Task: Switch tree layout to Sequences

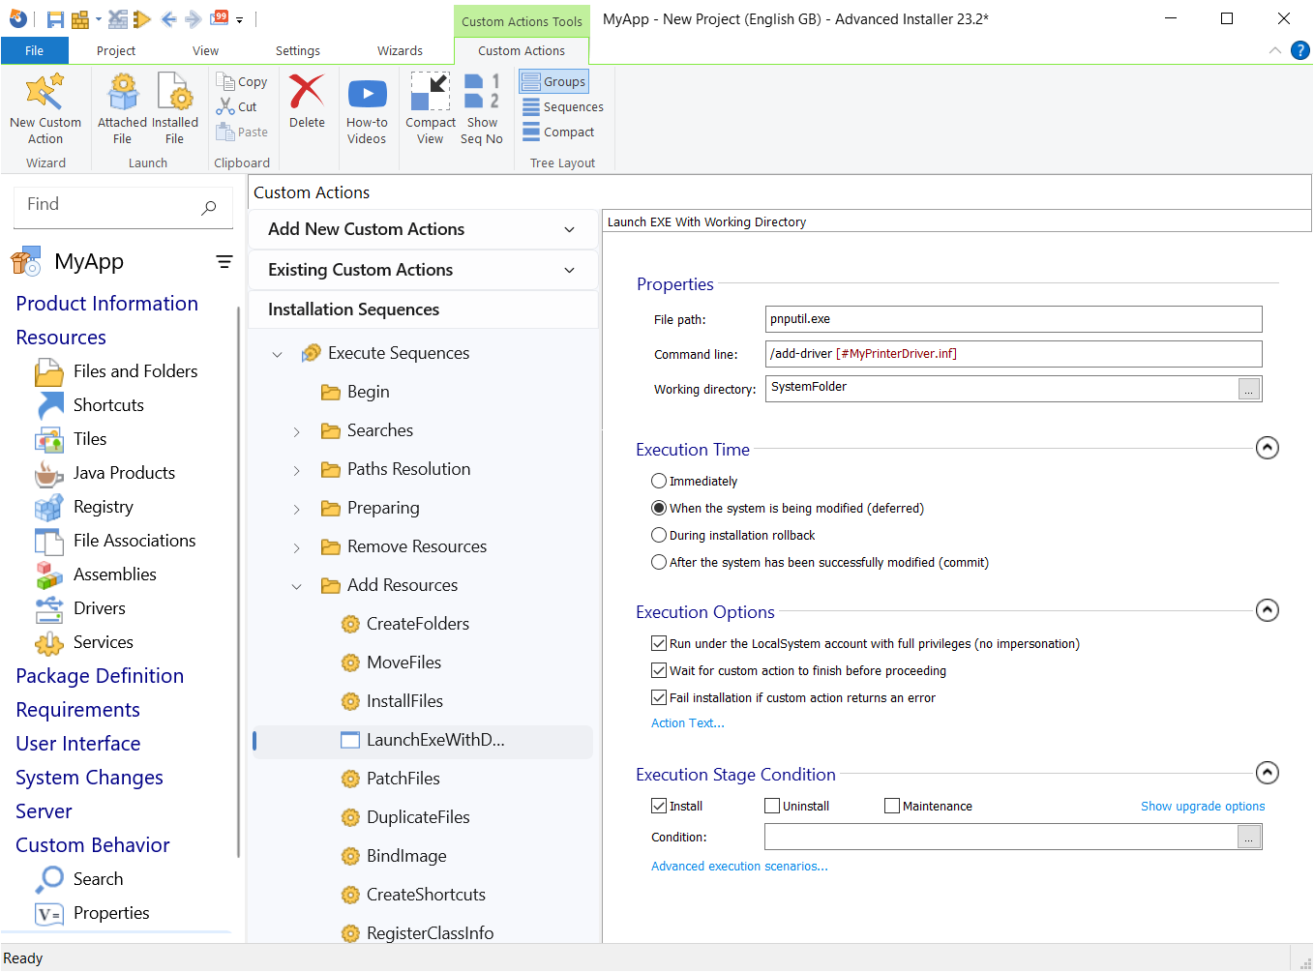Action: pyautogui.click(x=562, y=106)
